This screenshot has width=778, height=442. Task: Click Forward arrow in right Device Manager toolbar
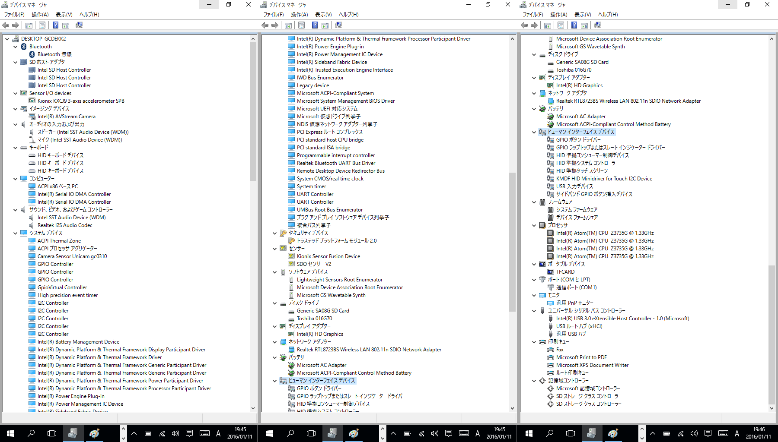(x=534, y=25)
